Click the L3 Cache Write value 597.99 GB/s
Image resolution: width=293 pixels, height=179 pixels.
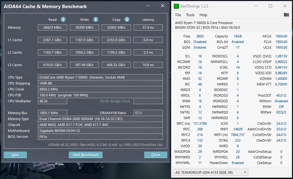pyautogui.click(x=84, y=65)
